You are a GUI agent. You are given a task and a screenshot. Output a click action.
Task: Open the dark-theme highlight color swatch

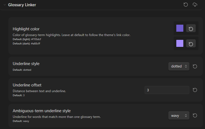(x=180, y=43)
